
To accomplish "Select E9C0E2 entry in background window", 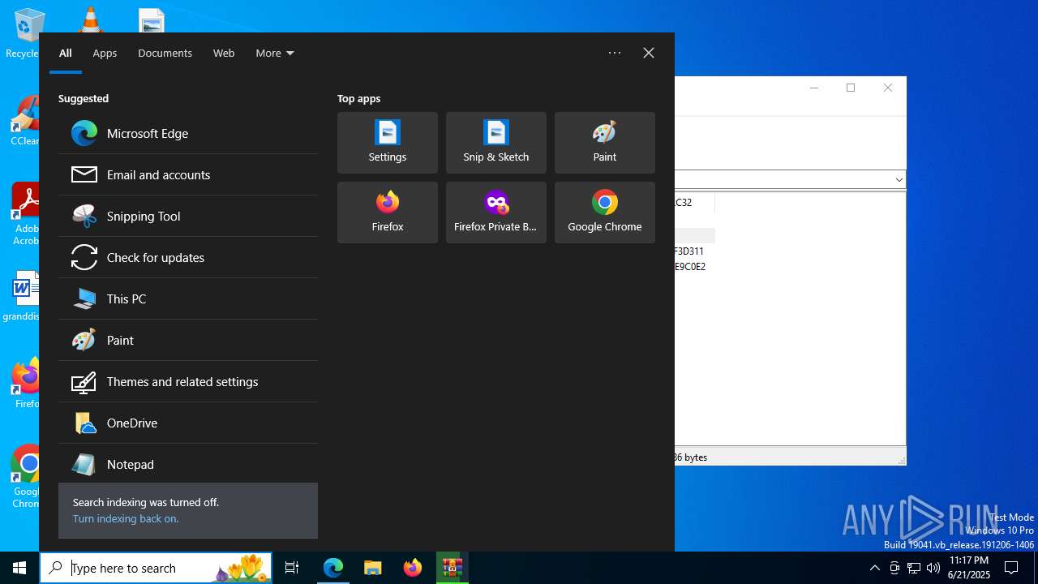I will [x=689, y=266].
